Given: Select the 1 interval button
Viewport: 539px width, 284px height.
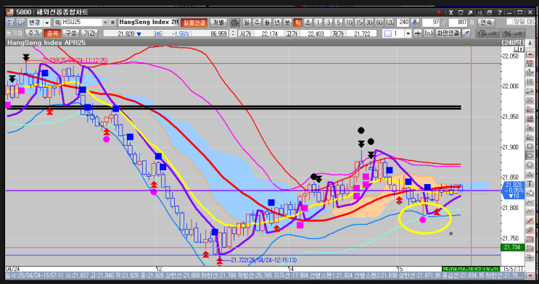Looking at the screenshot, I should [318, 22].
